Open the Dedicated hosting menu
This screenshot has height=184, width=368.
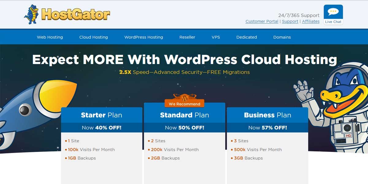click(246, 37)
